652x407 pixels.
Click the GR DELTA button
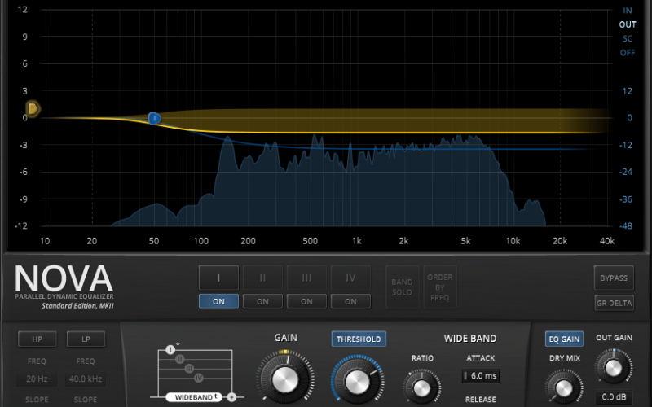coord(614,303)
